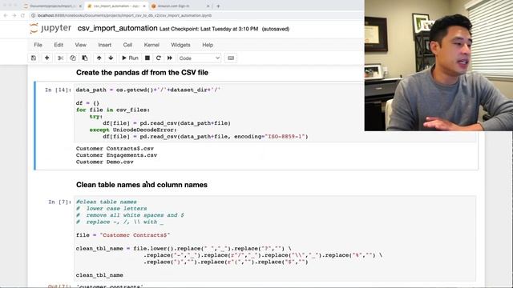Click the 'Last Checkpoint' status text
Screen dimensions: 513x288
pyautogui.click(x=208, y=29)
